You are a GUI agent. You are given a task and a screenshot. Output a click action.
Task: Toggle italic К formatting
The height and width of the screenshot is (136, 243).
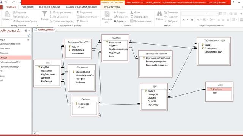[188, 20]
